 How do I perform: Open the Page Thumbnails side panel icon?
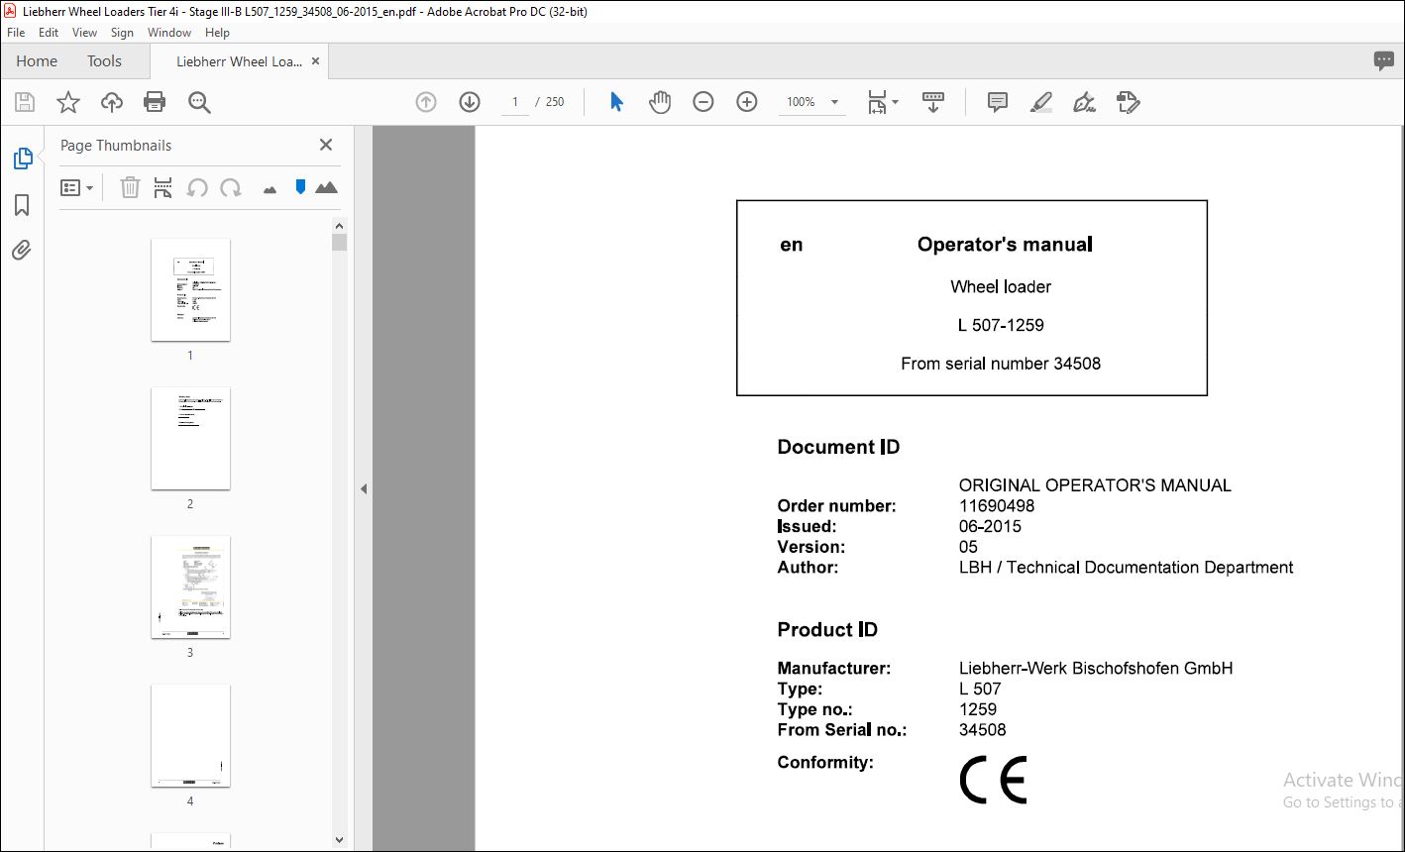point(22,159)
